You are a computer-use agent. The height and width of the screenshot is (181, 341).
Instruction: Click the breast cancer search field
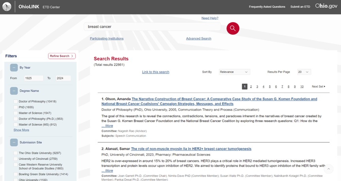pyautogui.click(x=152, y=27)
